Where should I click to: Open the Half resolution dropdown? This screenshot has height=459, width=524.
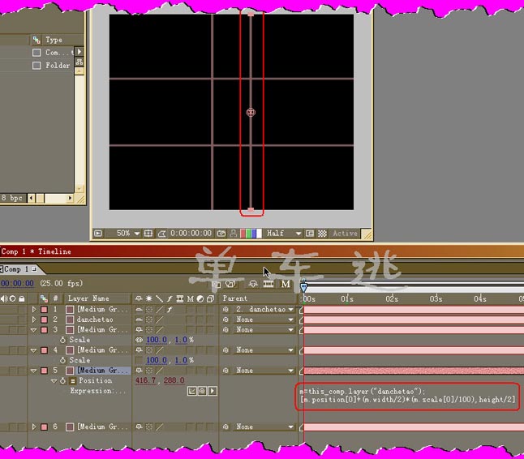coord(283,234)
